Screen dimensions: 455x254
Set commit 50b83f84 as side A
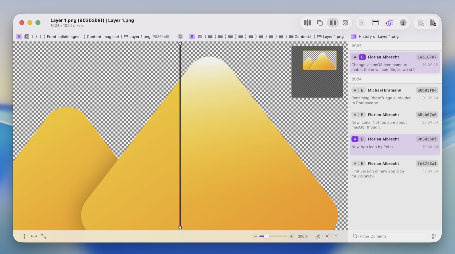pos(355,90)
